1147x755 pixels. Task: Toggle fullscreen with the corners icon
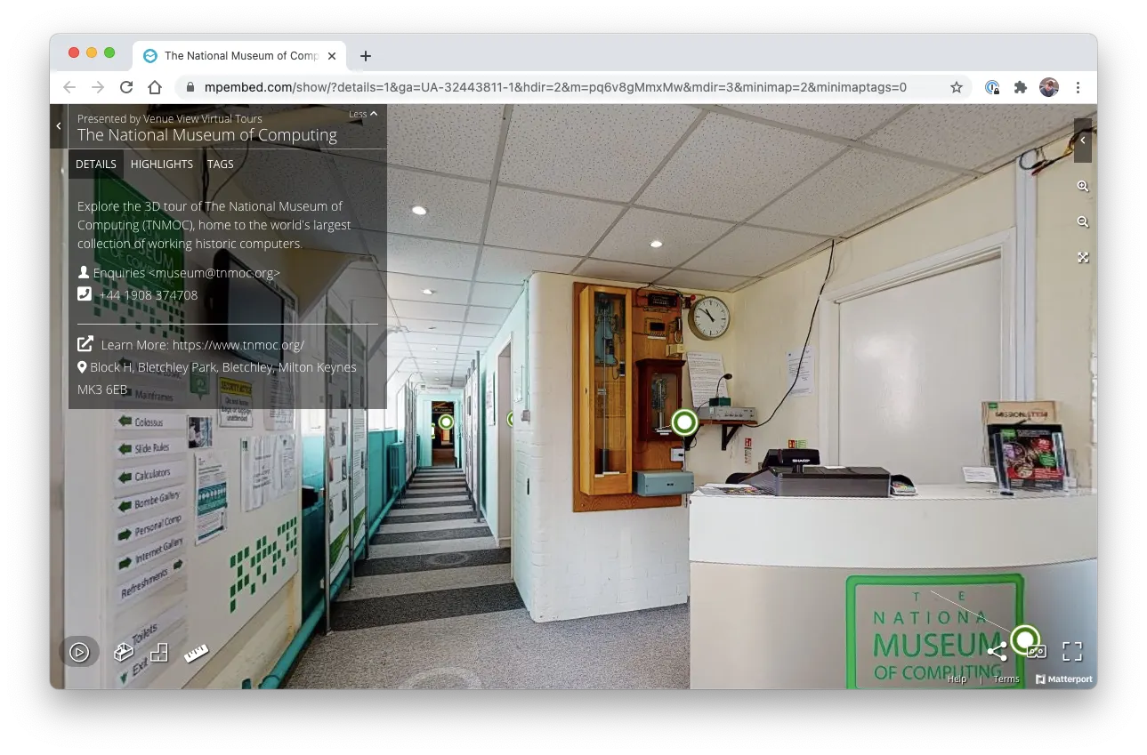pos(1071,651)
